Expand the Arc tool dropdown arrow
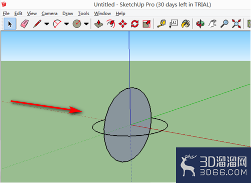The width and height of the screenshot is (251, 183). (66, 24)
